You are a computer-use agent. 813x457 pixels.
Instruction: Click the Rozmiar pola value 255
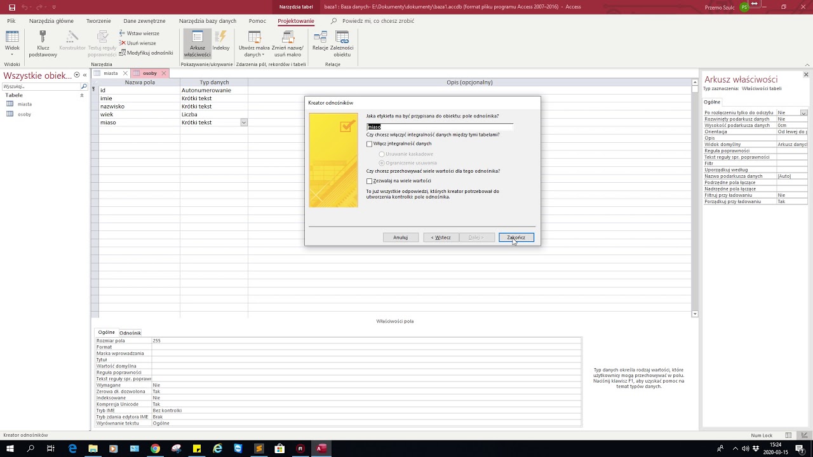point(366,341)
